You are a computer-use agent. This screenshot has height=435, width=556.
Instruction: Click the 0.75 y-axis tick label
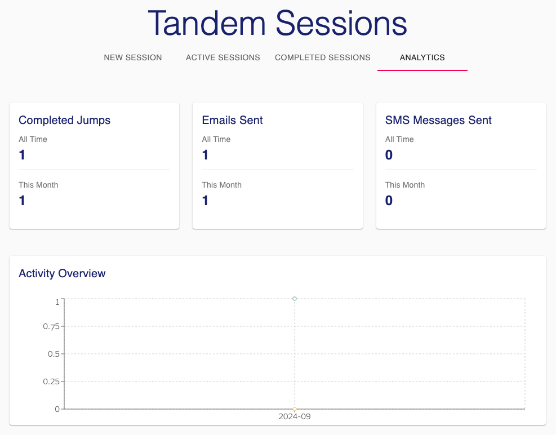point(51,326)
